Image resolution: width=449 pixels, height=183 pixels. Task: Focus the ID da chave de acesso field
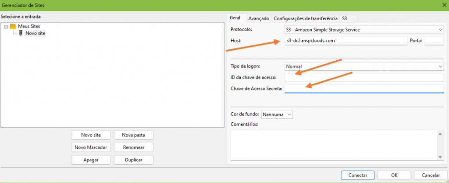[x=364, y=78]
